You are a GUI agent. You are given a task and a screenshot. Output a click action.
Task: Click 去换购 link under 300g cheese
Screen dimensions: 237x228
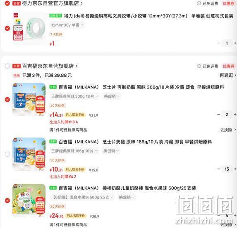click(x=228, y=130)
